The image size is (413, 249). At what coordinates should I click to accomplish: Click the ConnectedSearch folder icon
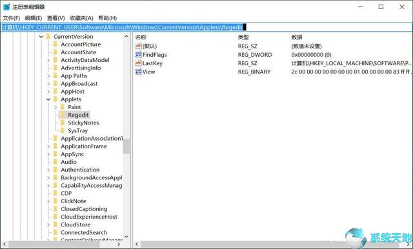(55, 232)
